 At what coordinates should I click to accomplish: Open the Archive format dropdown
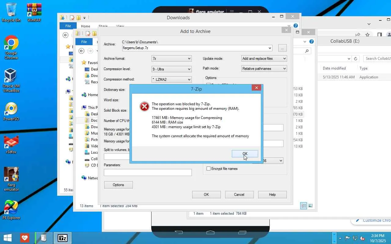point(172,59)
